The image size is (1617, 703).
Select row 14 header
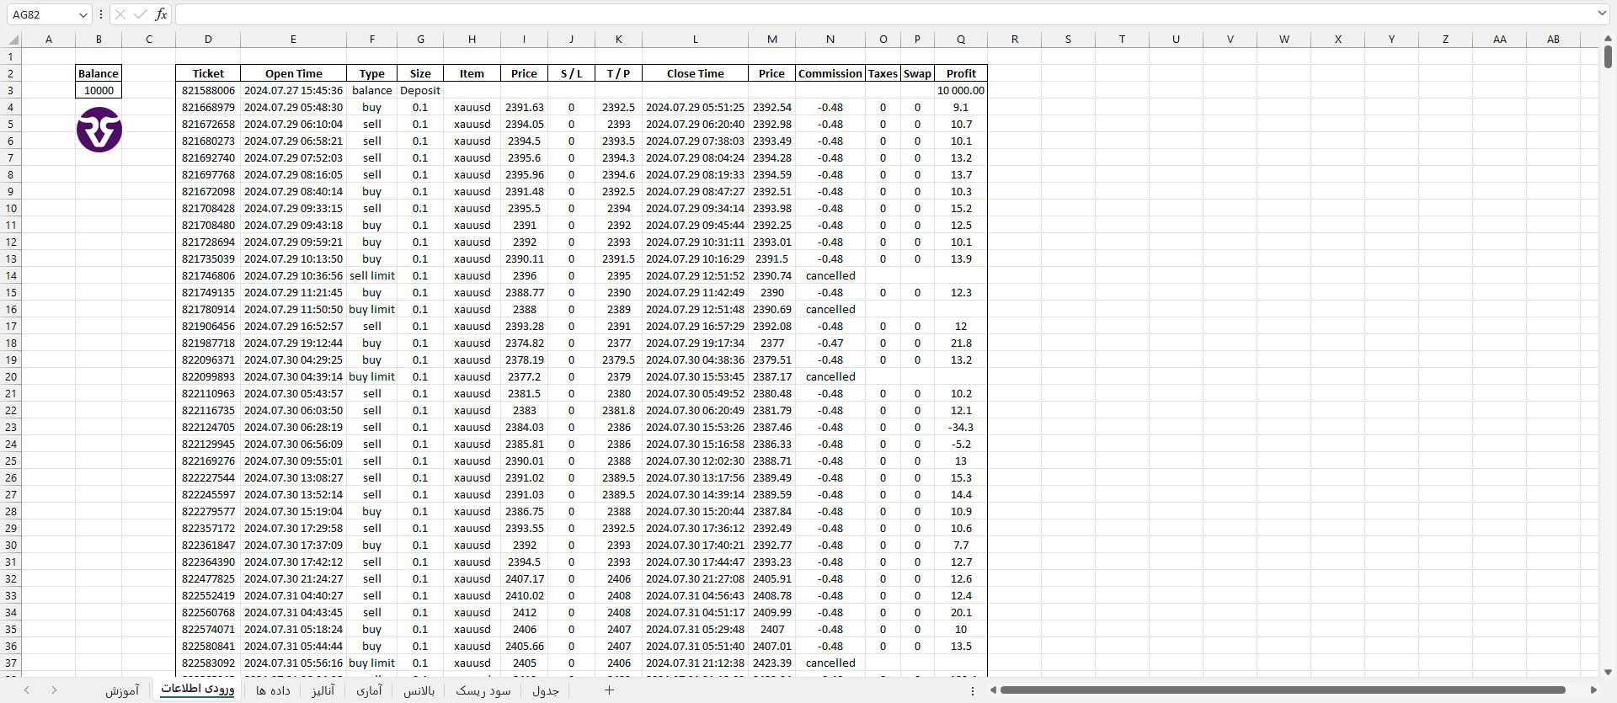click(x=11, y=275)
